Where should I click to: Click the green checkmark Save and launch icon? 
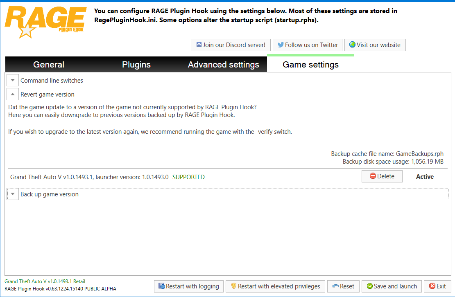370,286
